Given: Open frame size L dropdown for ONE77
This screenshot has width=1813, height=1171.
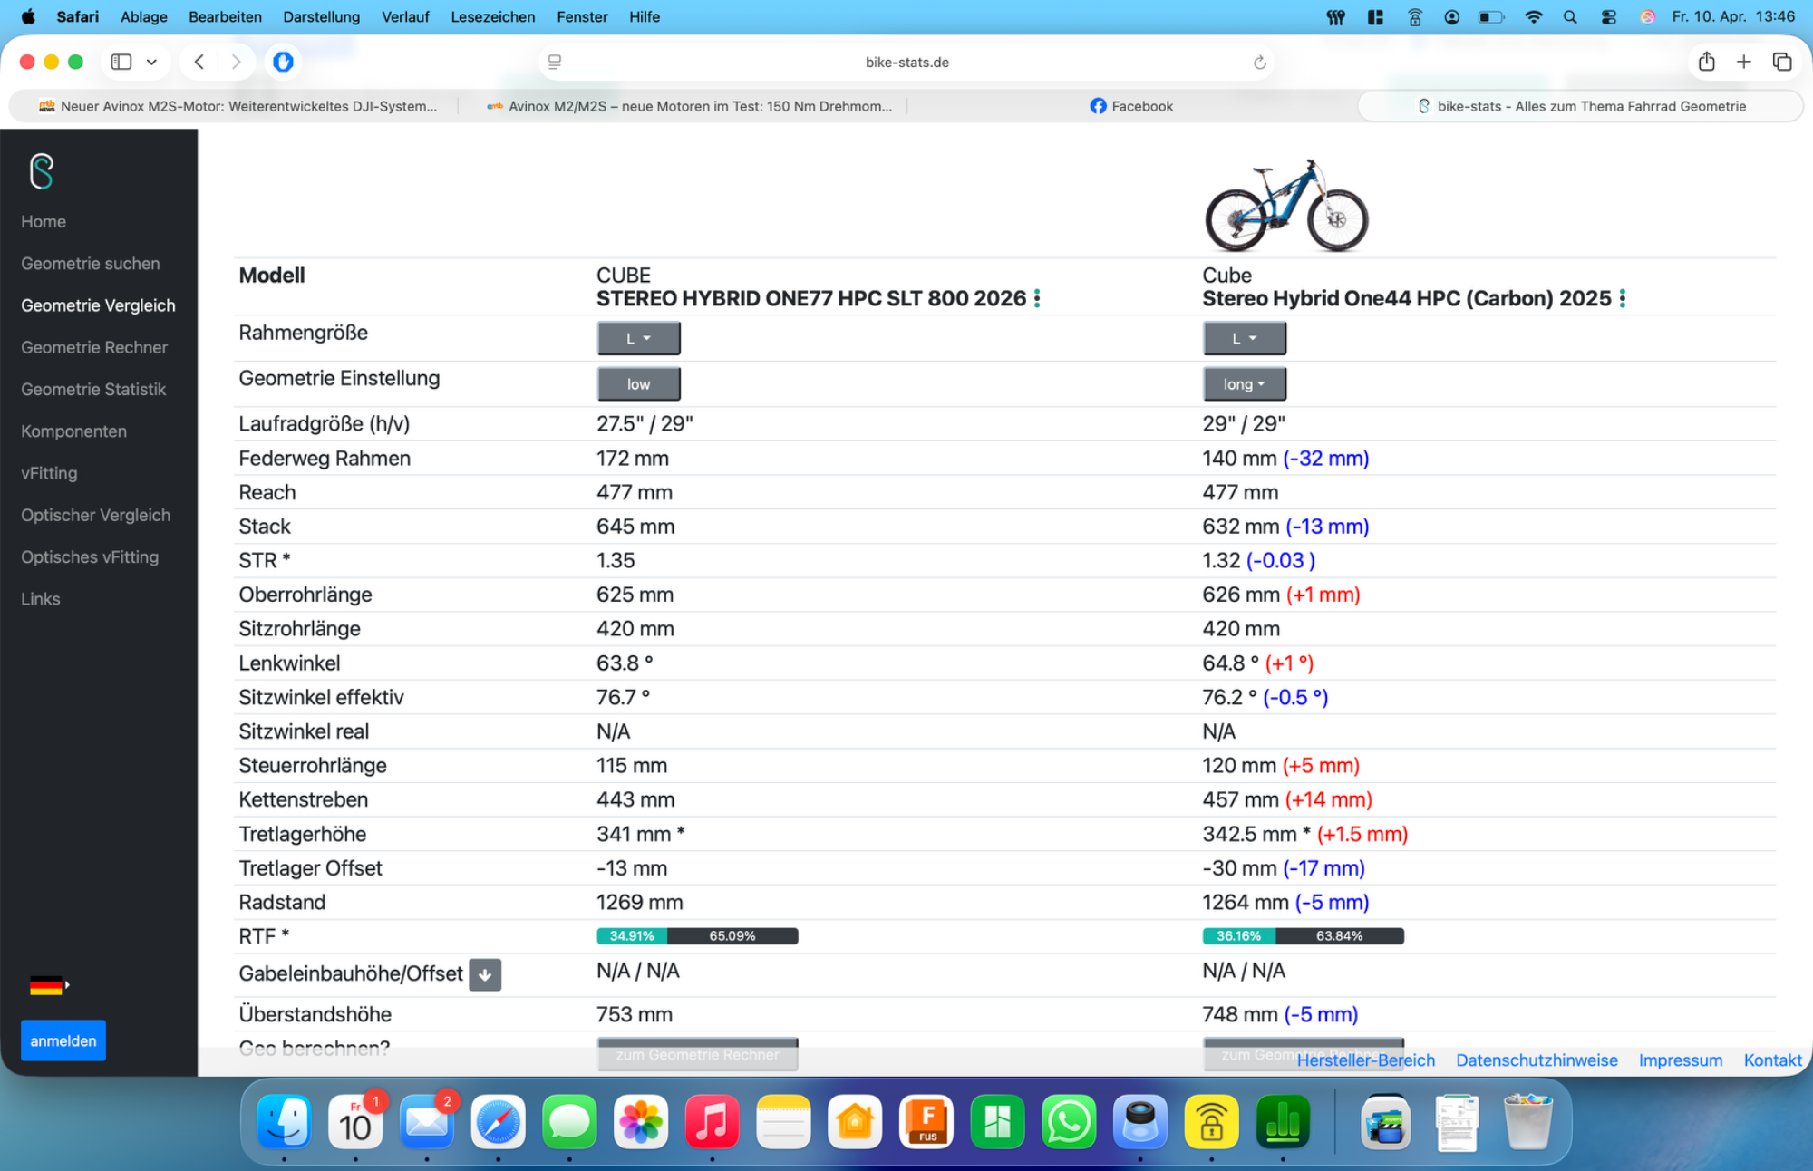Looking at the screenshot, I should point(638,338).
